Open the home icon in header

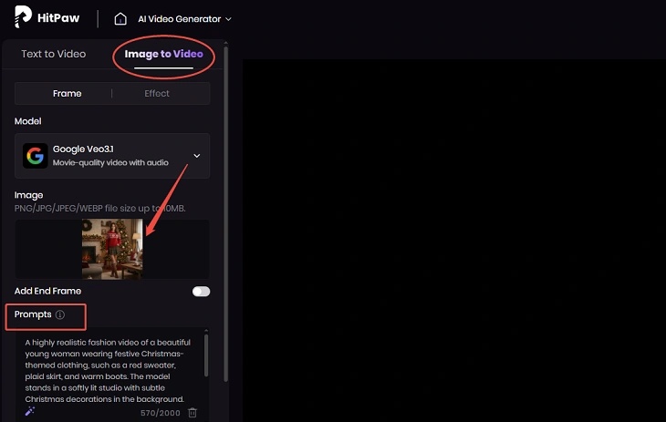(120, 18)
